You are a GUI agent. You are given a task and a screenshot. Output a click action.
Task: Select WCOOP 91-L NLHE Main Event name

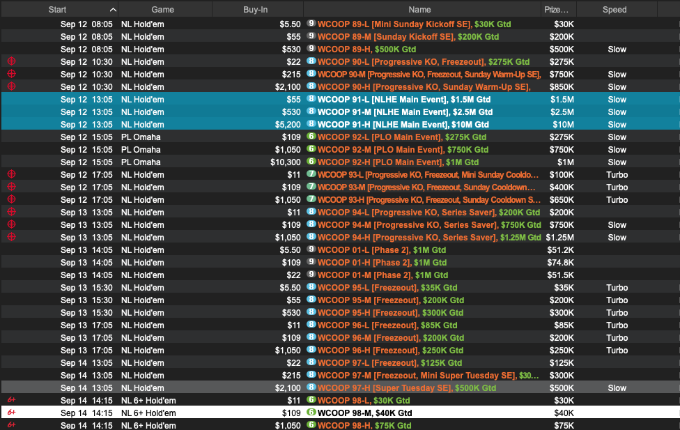[404, 100]
